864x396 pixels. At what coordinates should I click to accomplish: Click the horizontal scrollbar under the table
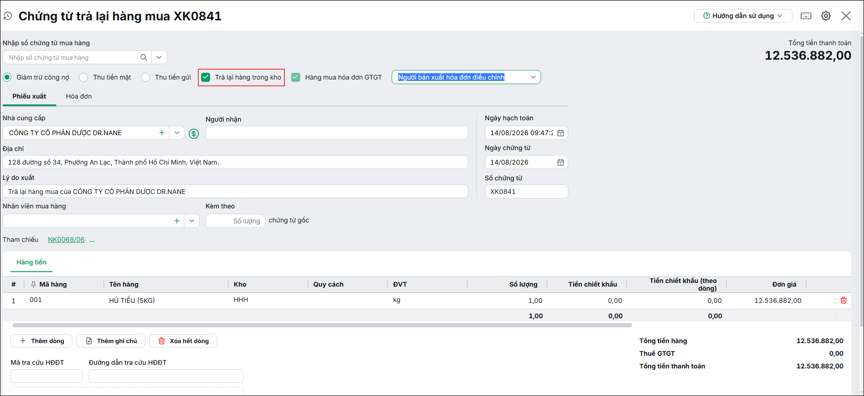point(322,325)
